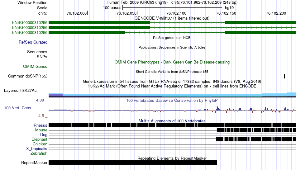
Task: Click the Layered H3K27Ac track label
Action: pos(20,90)
